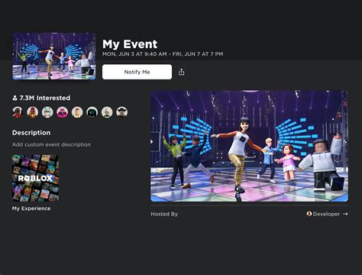Click the person icon beside 7.3M Interested
Image resolution: width=362 pixels, height=275 pixels.
point(15,98)
